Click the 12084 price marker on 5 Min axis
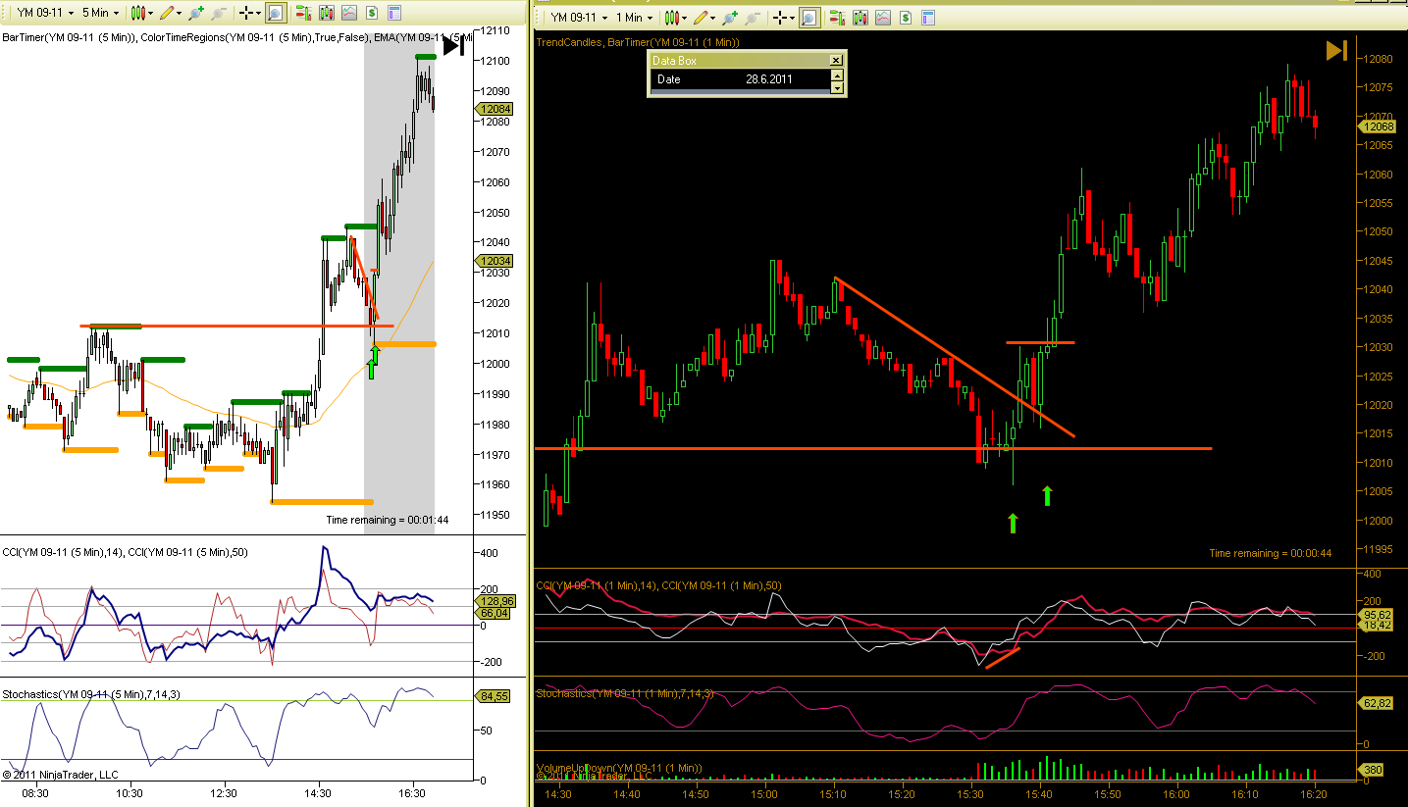Image resolution: width=1408 pixels, height=807 pixels. (x=496, y=109)
